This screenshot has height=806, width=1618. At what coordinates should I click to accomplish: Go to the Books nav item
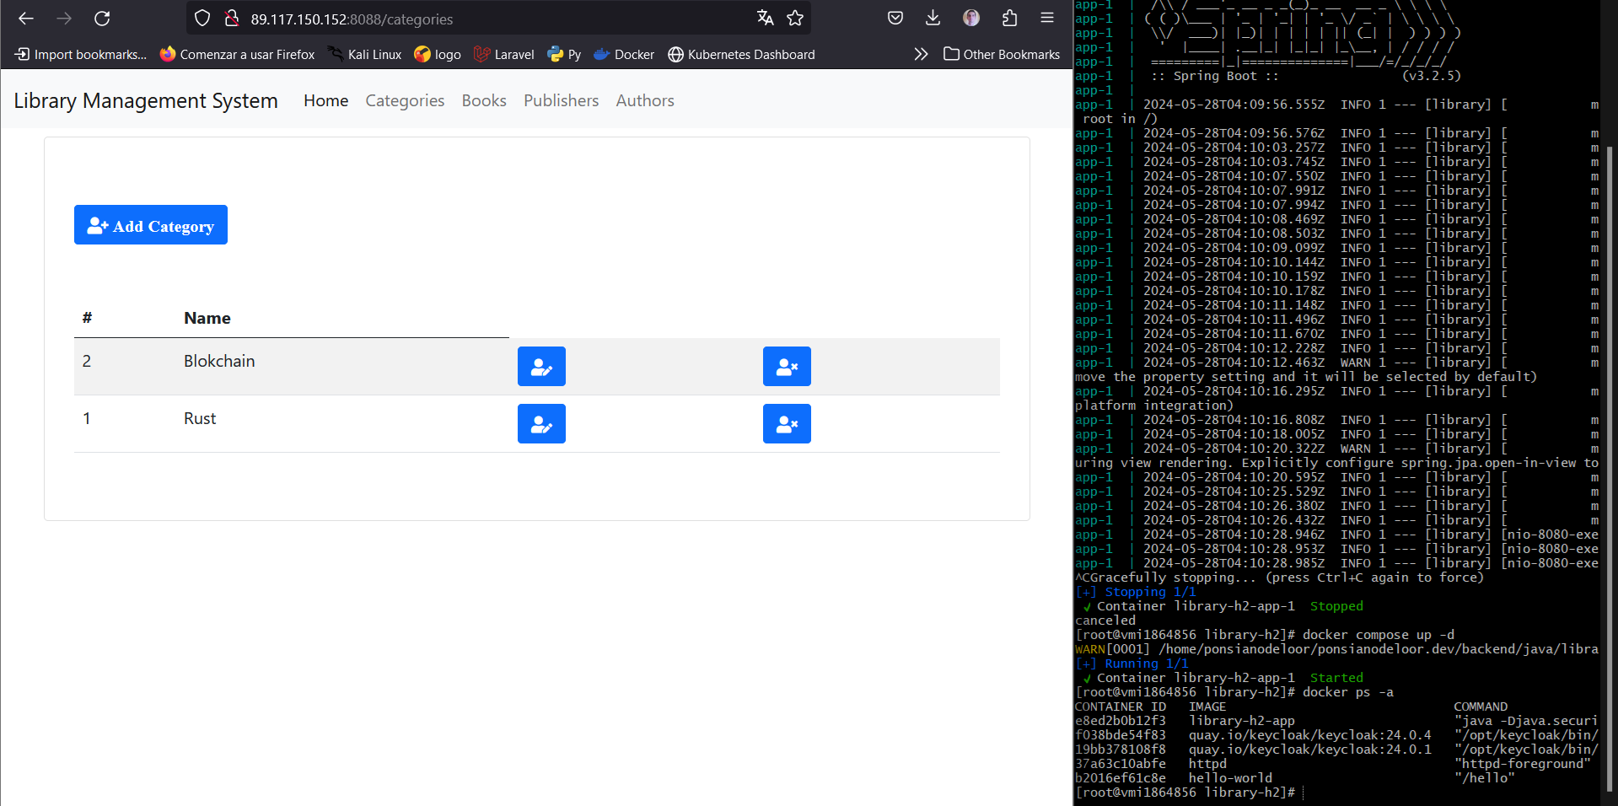click(x=484, y=101)
